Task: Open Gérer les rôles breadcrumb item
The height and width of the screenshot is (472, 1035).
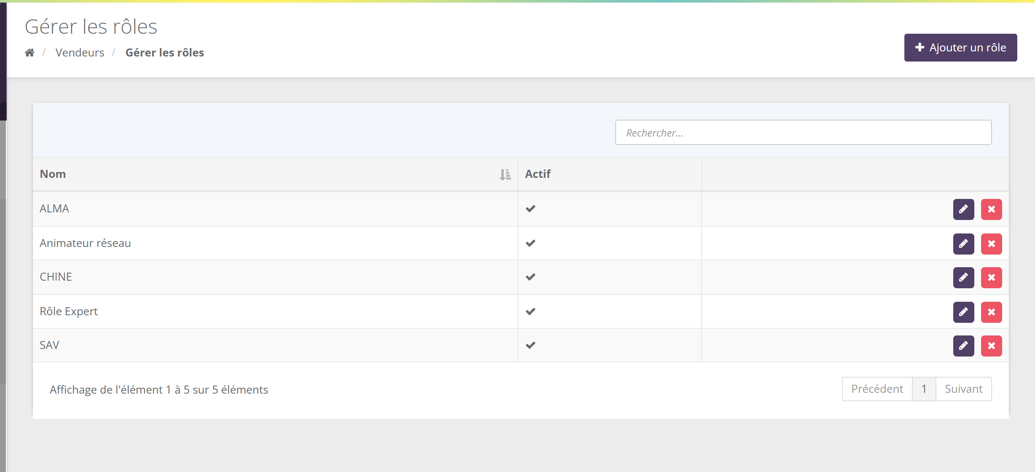Action: tap(165, 53)
